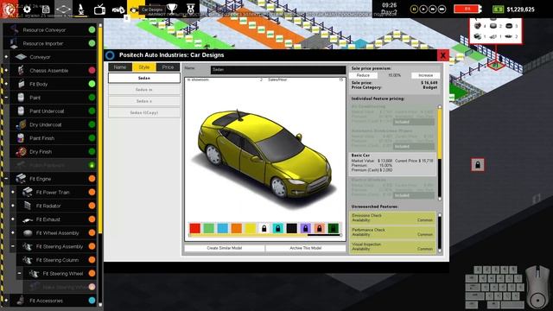Select Visual Inspection unresearched feature
The width and height of the screenshot is (553, 311).
tap(392, 246)
